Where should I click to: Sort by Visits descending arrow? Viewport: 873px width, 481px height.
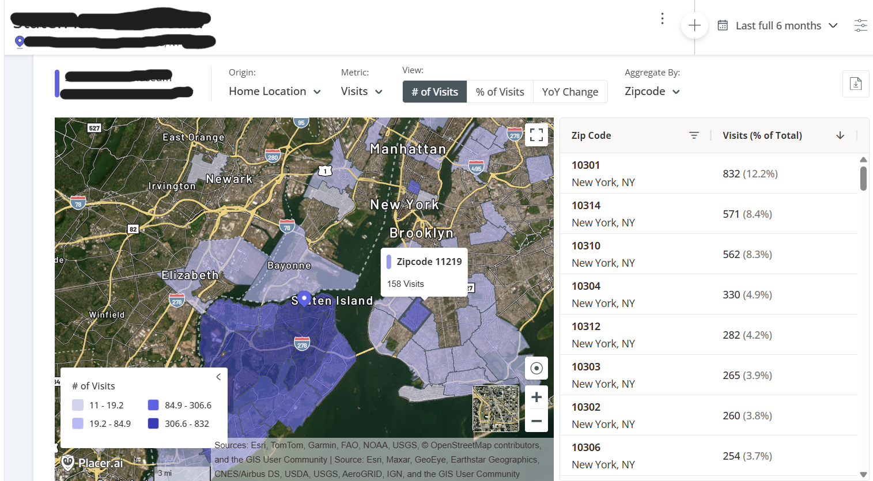[840, 135]
